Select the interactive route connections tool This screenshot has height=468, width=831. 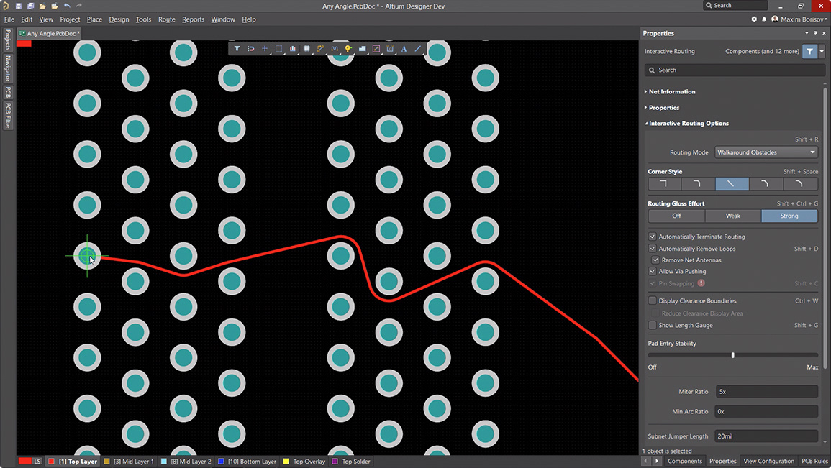321,49
